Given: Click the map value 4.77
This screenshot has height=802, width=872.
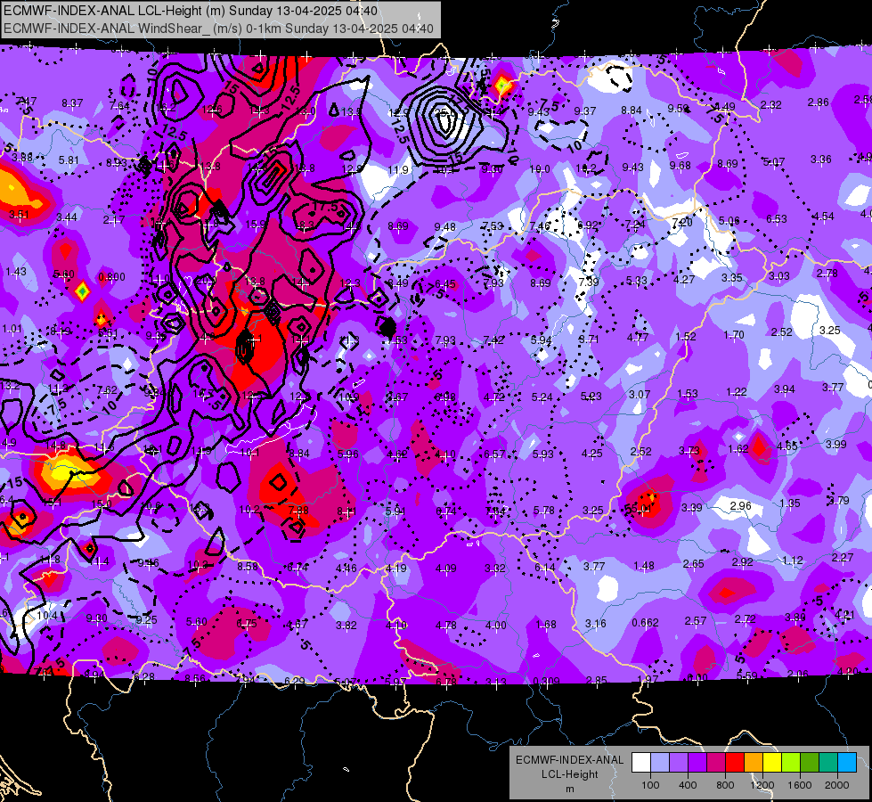Looking at the screenshot, I should (638, 337).
